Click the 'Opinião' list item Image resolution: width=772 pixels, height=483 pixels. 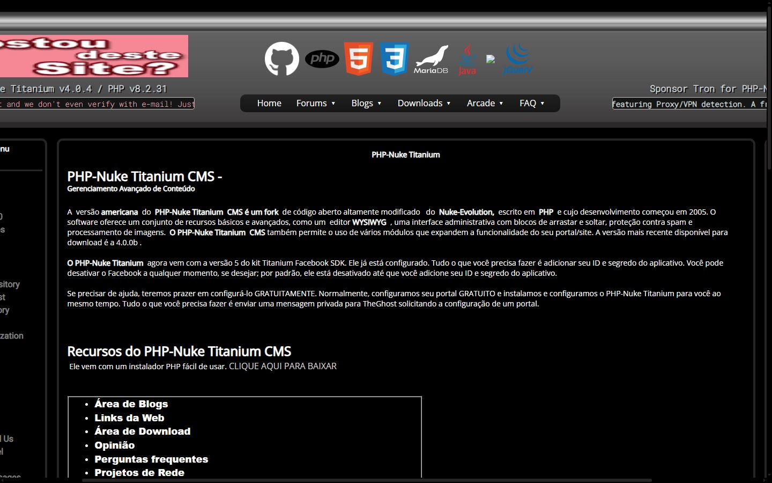pos(115,445)
